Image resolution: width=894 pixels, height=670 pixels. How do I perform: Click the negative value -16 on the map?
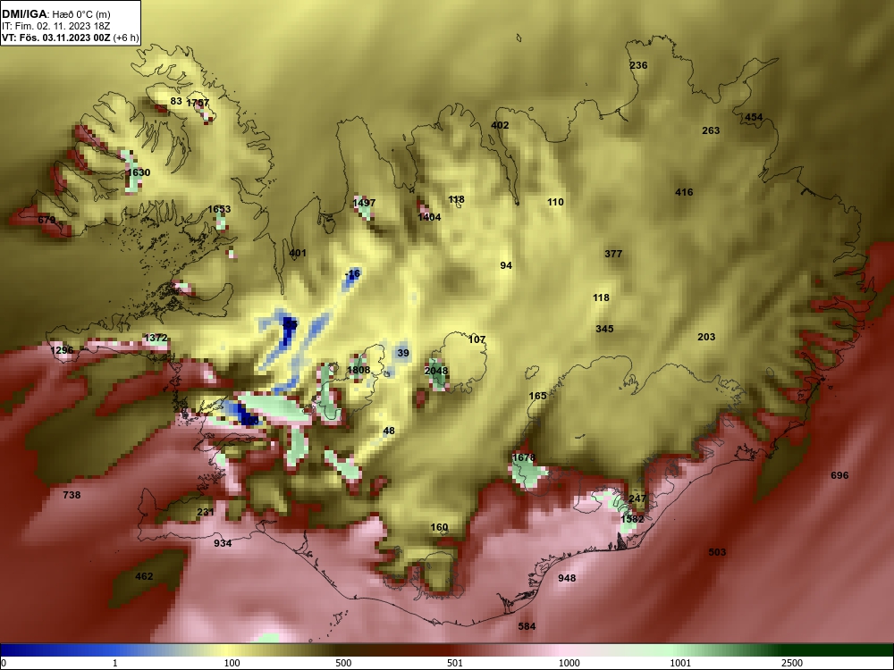click(353, 273)
